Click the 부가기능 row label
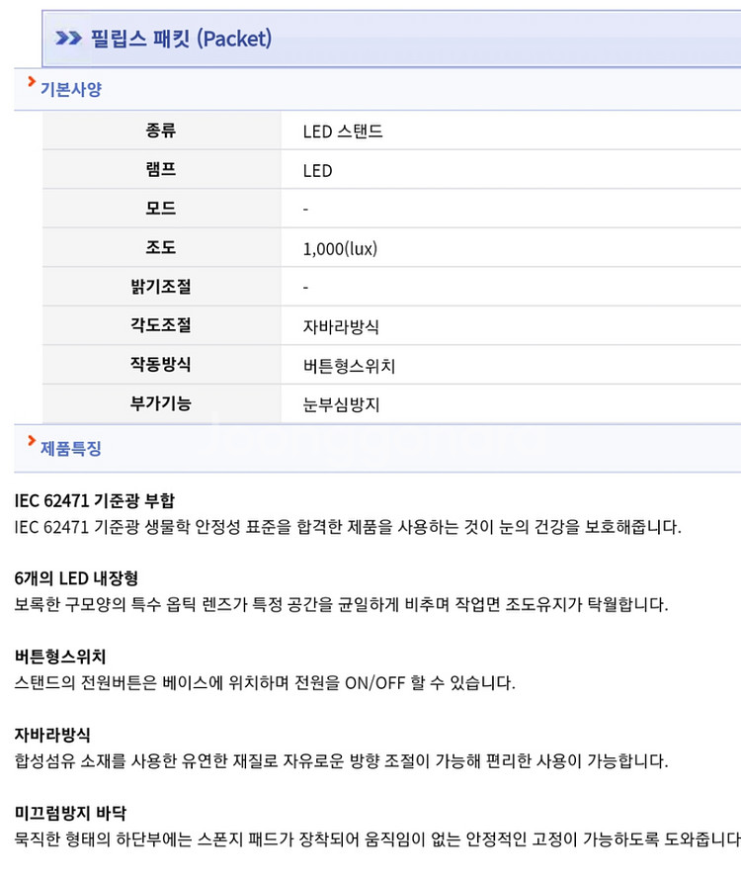The height and width of the screenshot is (879, 741). click(161, 403)
